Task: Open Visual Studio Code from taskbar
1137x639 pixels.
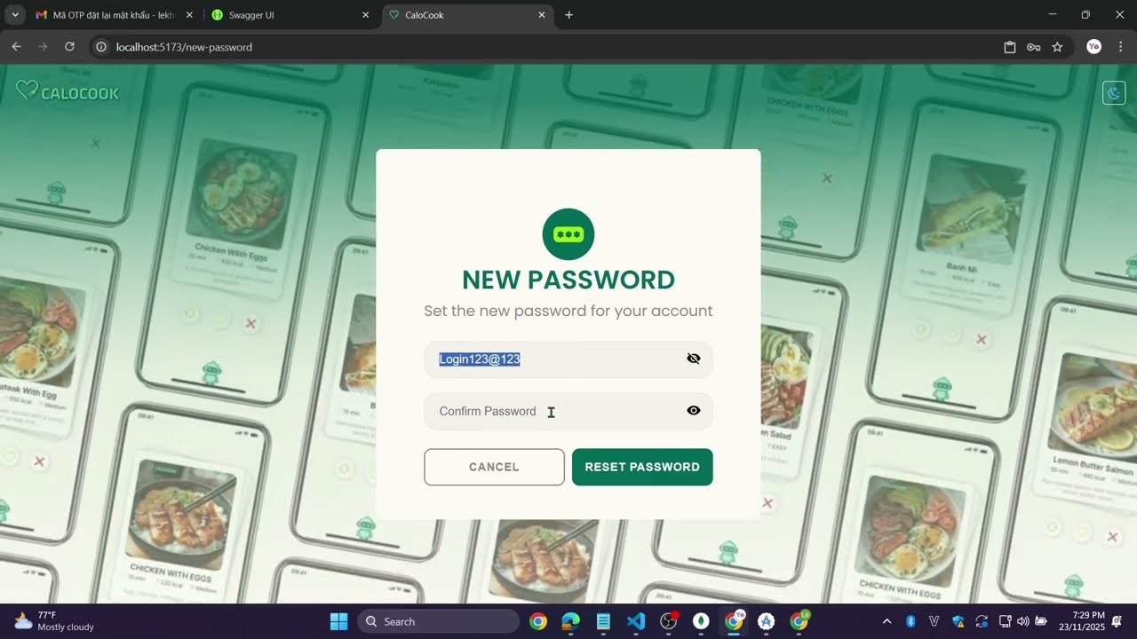Action: point(636,621)
